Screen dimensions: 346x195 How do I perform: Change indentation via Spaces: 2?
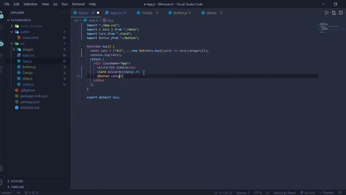point(243,193)
